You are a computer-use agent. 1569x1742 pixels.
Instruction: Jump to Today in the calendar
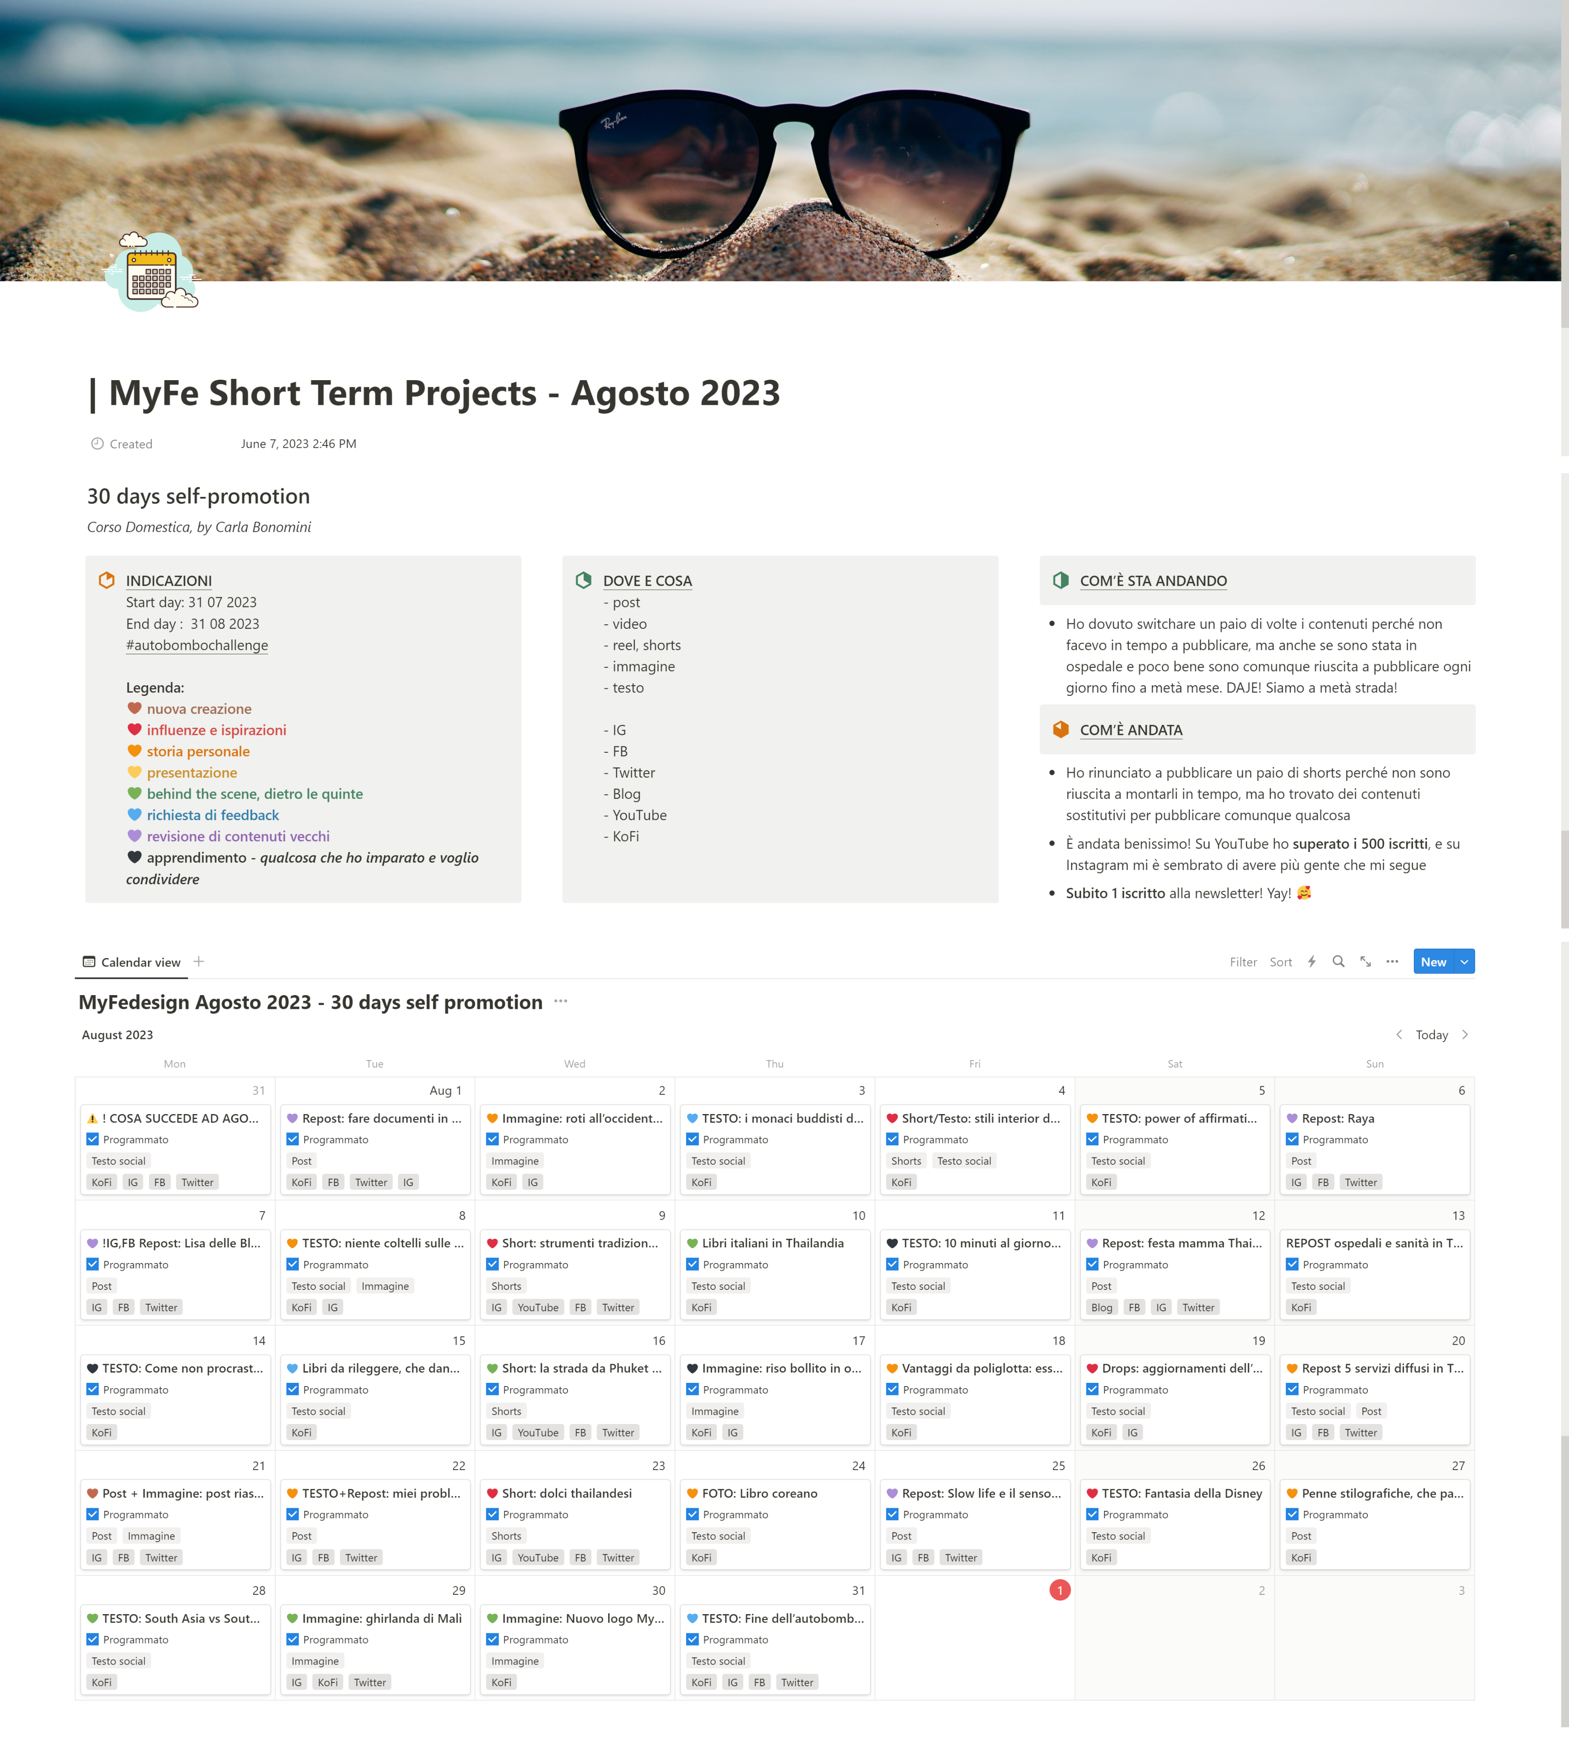1431,1034
